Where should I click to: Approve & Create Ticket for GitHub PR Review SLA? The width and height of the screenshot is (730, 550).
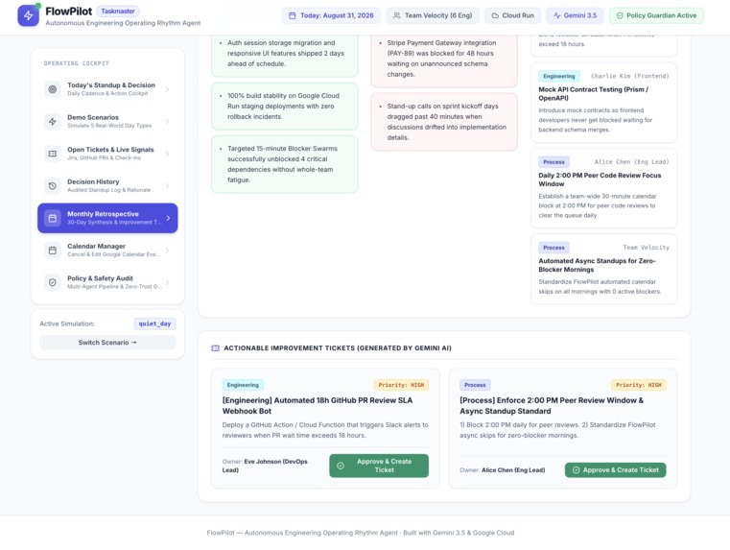click(379, 466)
